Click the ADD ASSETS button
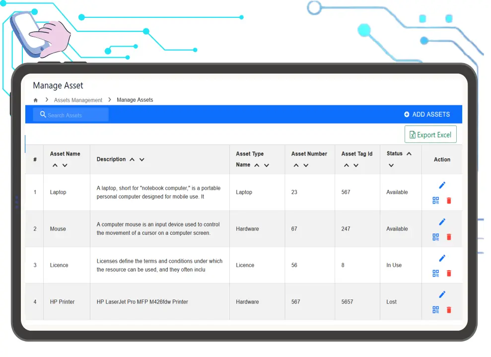 click(427, 115)
